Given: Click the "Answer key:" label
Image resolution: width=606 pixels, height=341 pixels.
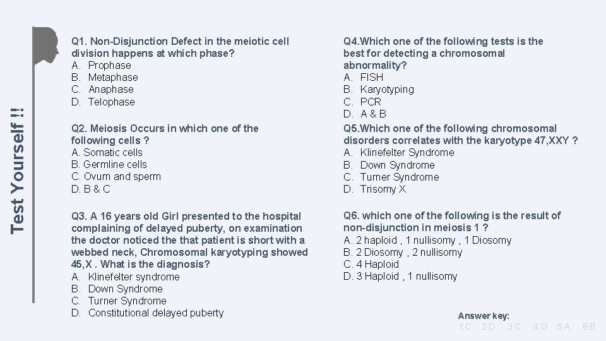Looking at the screenshot, I should point(484,316).
